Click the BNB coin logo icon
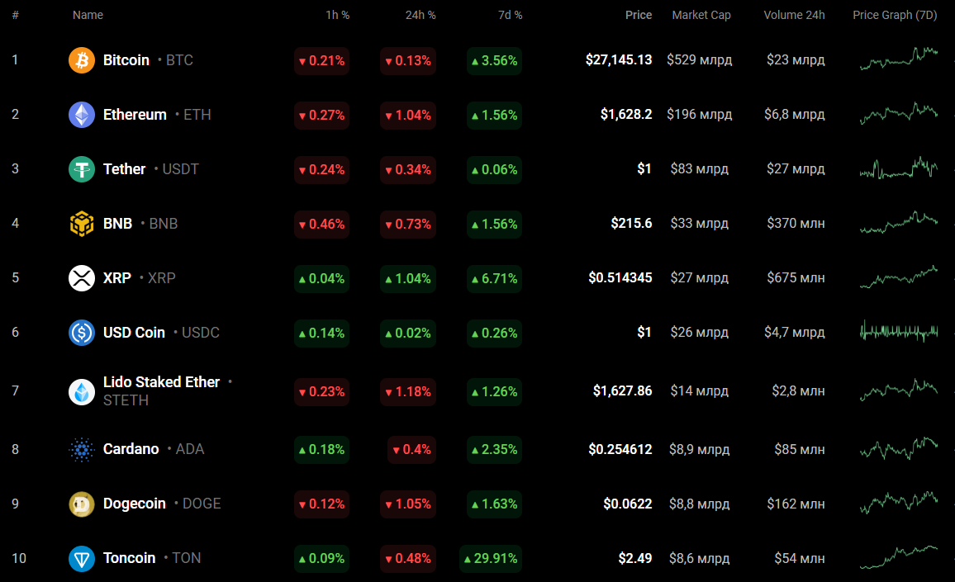 click(x=82, y=224)
